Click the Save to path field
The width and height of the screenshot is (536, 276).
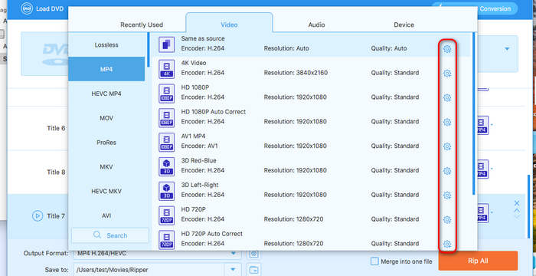[x=149, y=270]
